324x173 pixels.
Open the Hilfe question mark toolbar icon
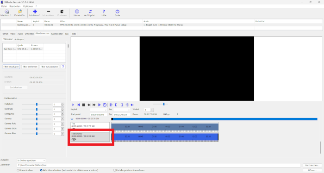click(x=104, y=12)
